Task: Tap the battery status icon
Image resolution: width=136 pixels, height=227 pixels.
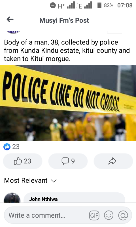Action: (99, 5)
